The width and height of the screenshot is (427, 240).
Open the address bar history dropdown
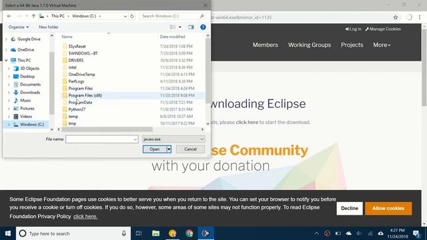[x=125, y=16]
